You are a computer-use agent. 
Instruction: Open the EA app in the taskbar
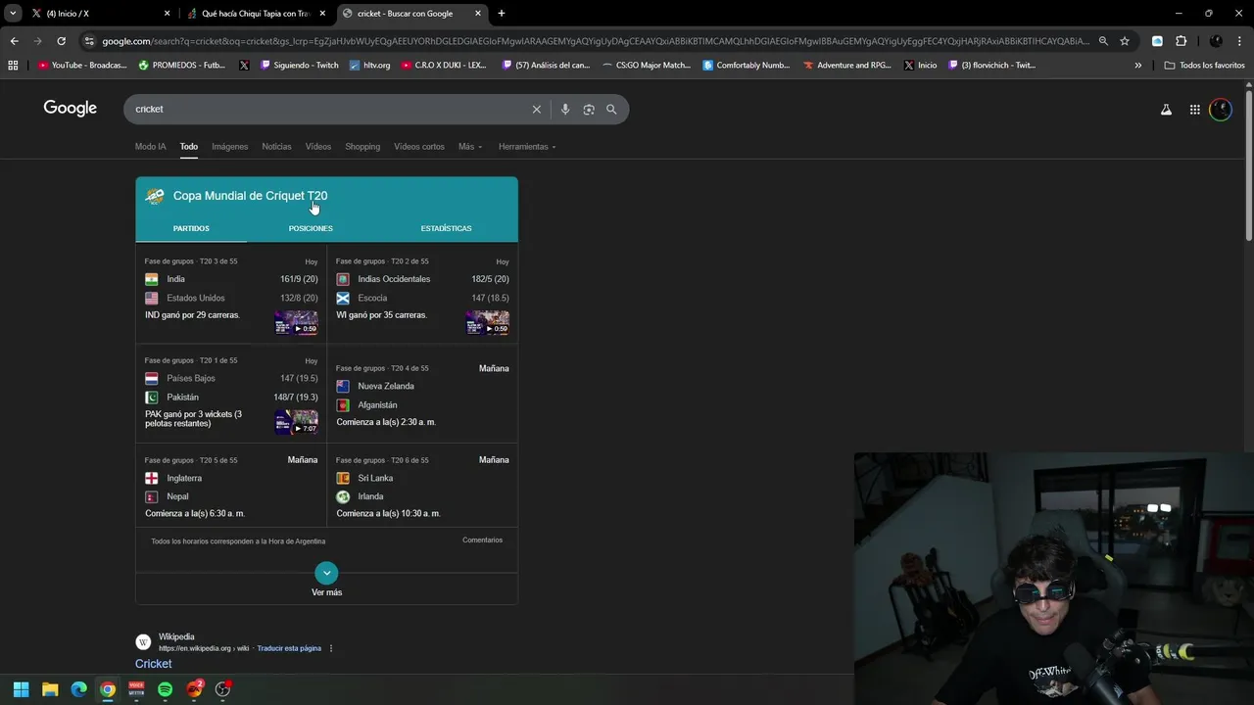(x=194, y=689)
